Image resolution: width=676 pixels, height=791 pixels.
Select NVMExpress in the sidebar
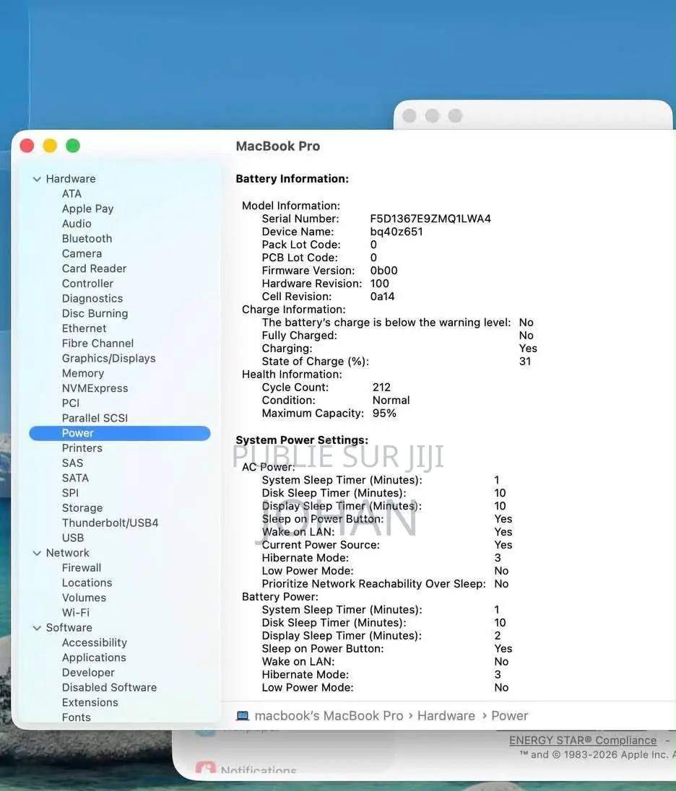95,388
